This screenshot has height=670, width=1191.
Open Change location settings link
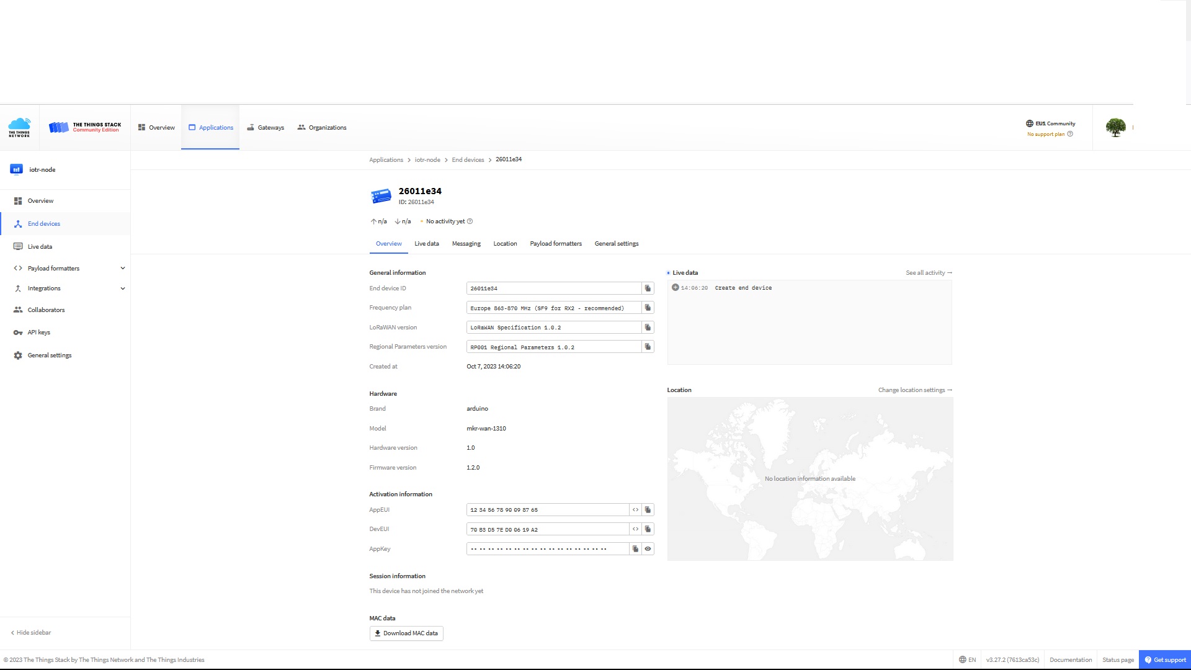(915, 390)
